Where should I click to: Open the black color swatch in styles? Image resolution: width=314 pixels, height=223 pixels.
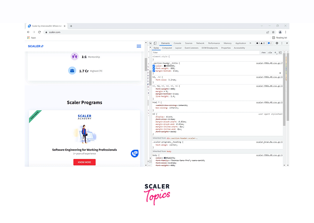(x=164, y=66)
